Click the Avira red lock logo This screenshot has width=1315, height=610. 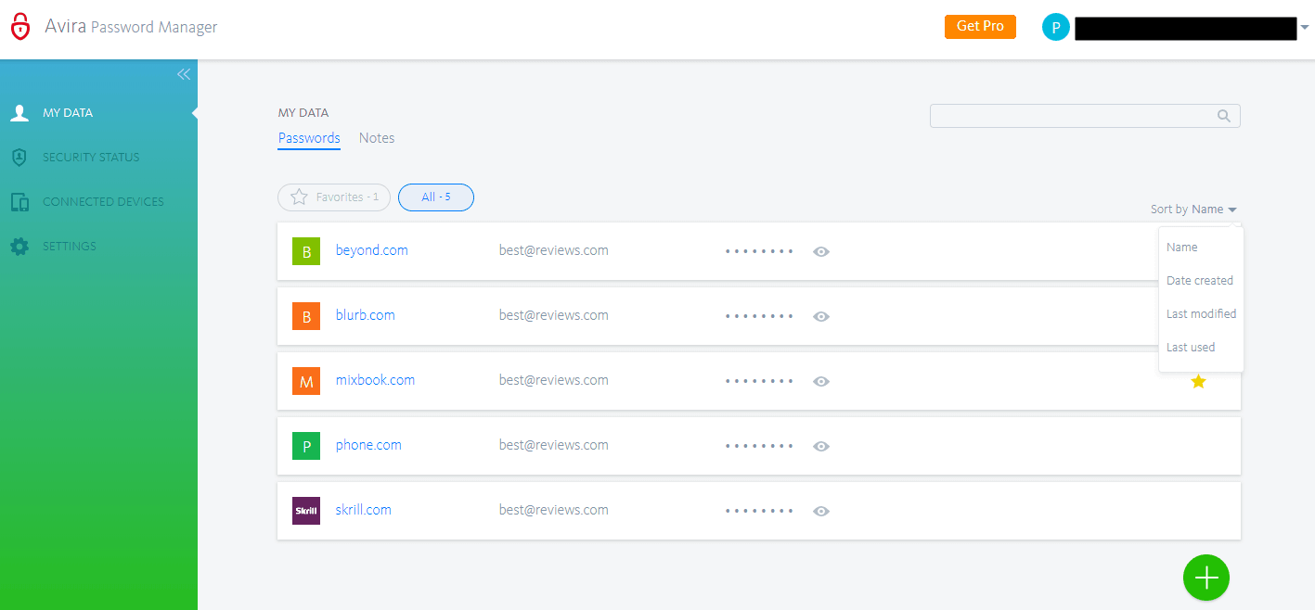tap(20, 26)
